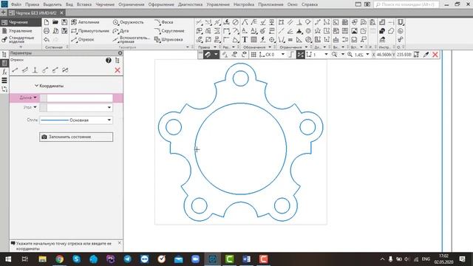Open the Приложения menu
The image size is (473, 266).
[x=270, y=4]
